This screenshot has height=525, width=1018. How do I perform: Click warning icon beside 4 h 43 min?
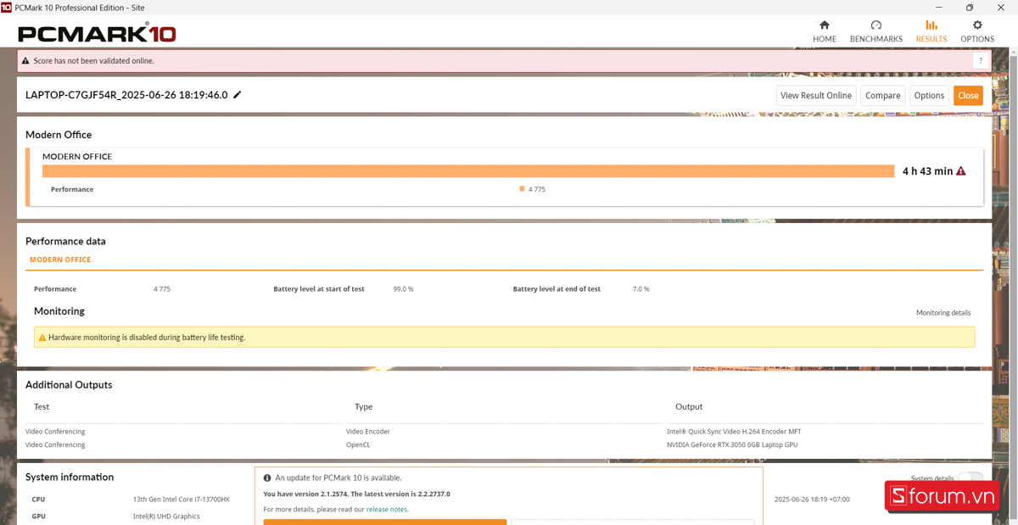tap(961, 171)
